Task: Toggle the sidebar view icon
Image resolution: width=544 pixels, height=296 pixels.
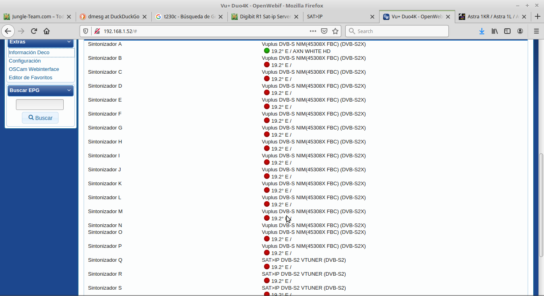Action: tap(507, 31)
